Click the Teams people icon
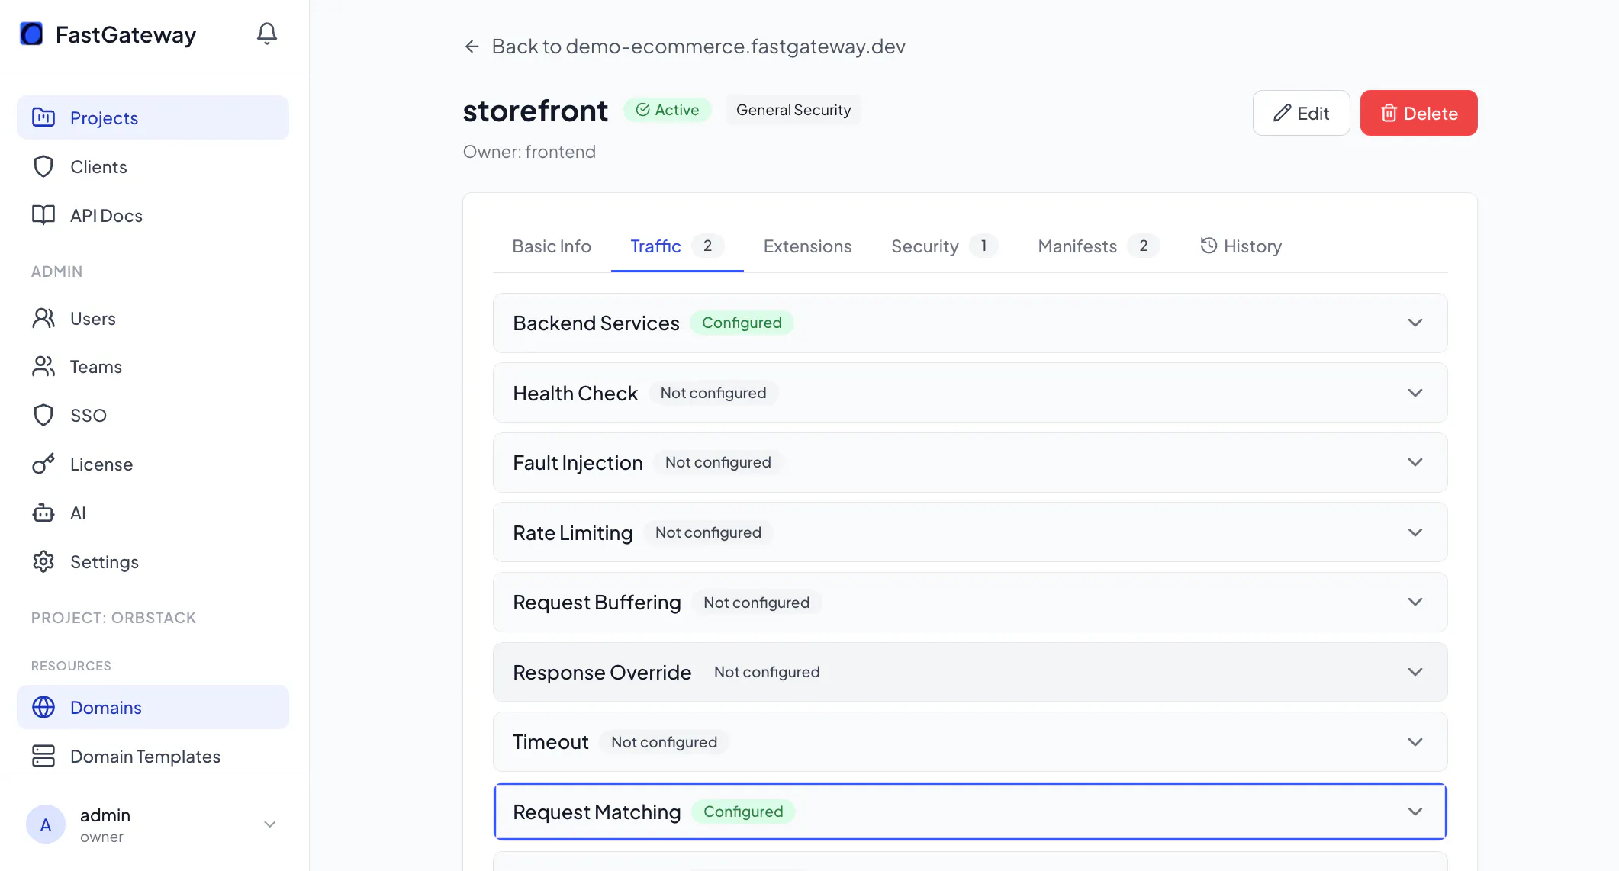This screenshot has height=871, width=1619. coord(43,367)
